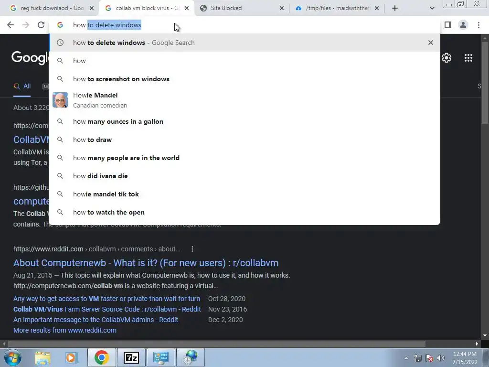The width and height of the screenshot is (489, 367).
Task: Choose 'how to delete windows' suggestion
Action: 244,43
